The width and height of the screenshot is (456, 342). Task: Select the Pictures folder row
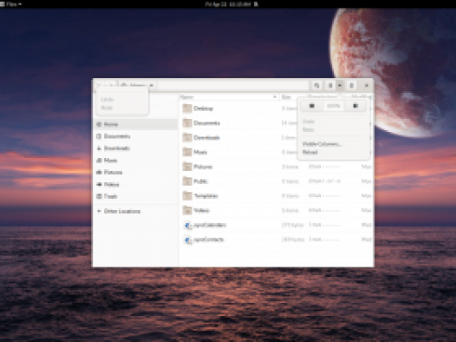click(276, 167)
